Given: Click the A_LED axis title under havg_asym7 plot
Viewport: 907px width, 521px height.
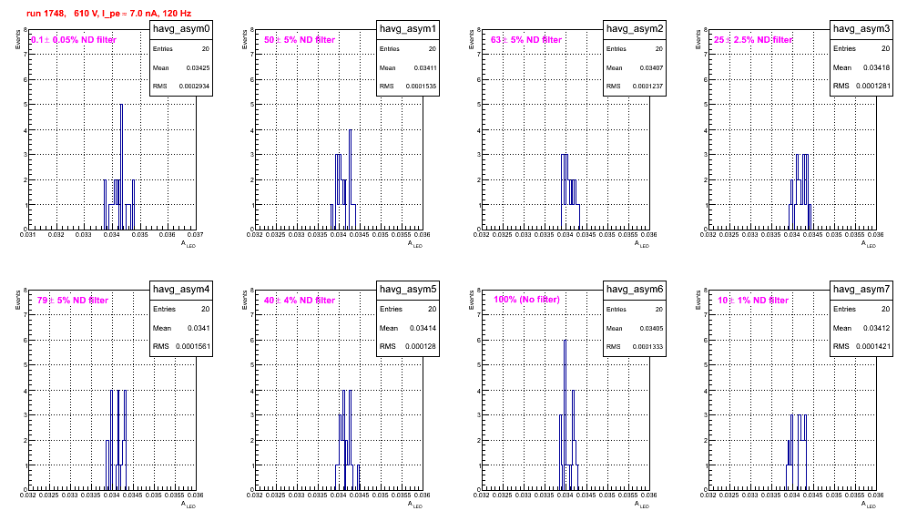Looking at the screenshot, I should [x=869, y=505].
